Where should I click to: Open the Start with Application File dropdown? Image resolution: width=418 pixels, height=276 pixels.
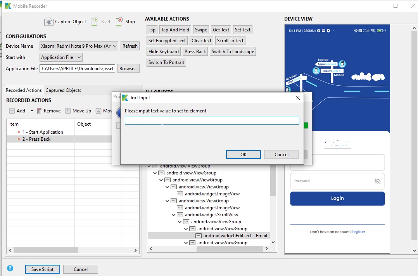[79, 57]
